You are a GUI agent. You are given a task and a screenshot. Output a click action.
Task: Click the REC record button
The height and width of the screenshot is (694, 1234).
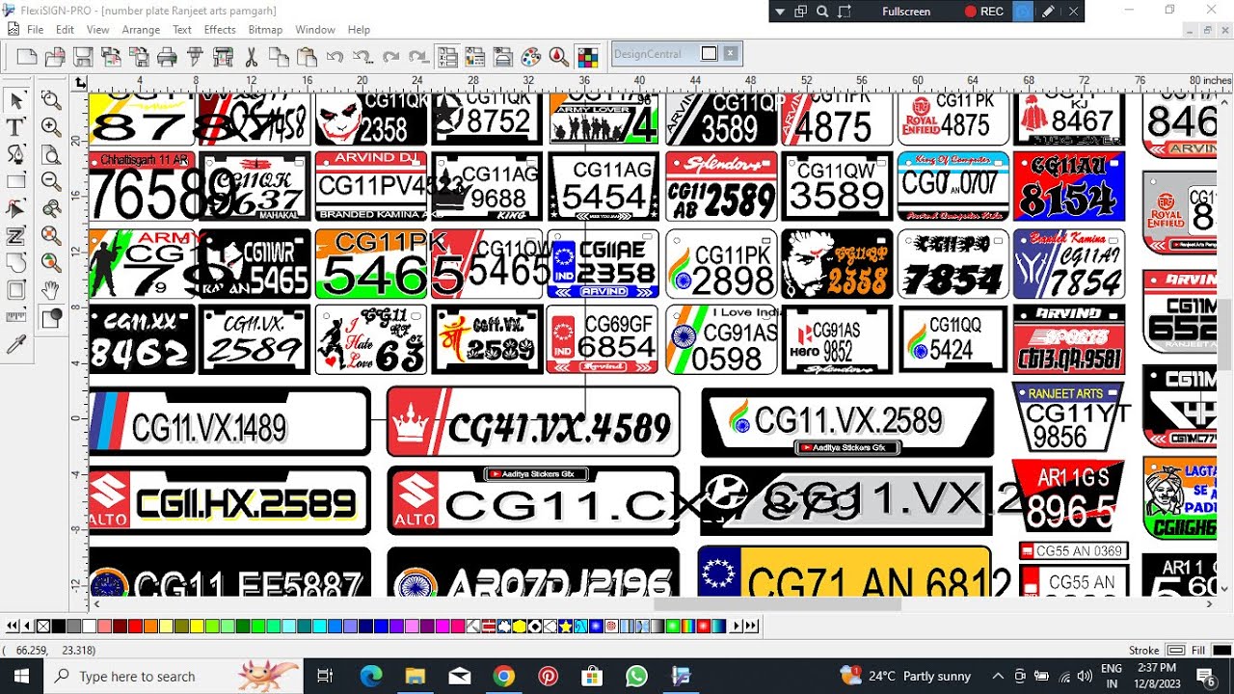(x=983, y=12)
